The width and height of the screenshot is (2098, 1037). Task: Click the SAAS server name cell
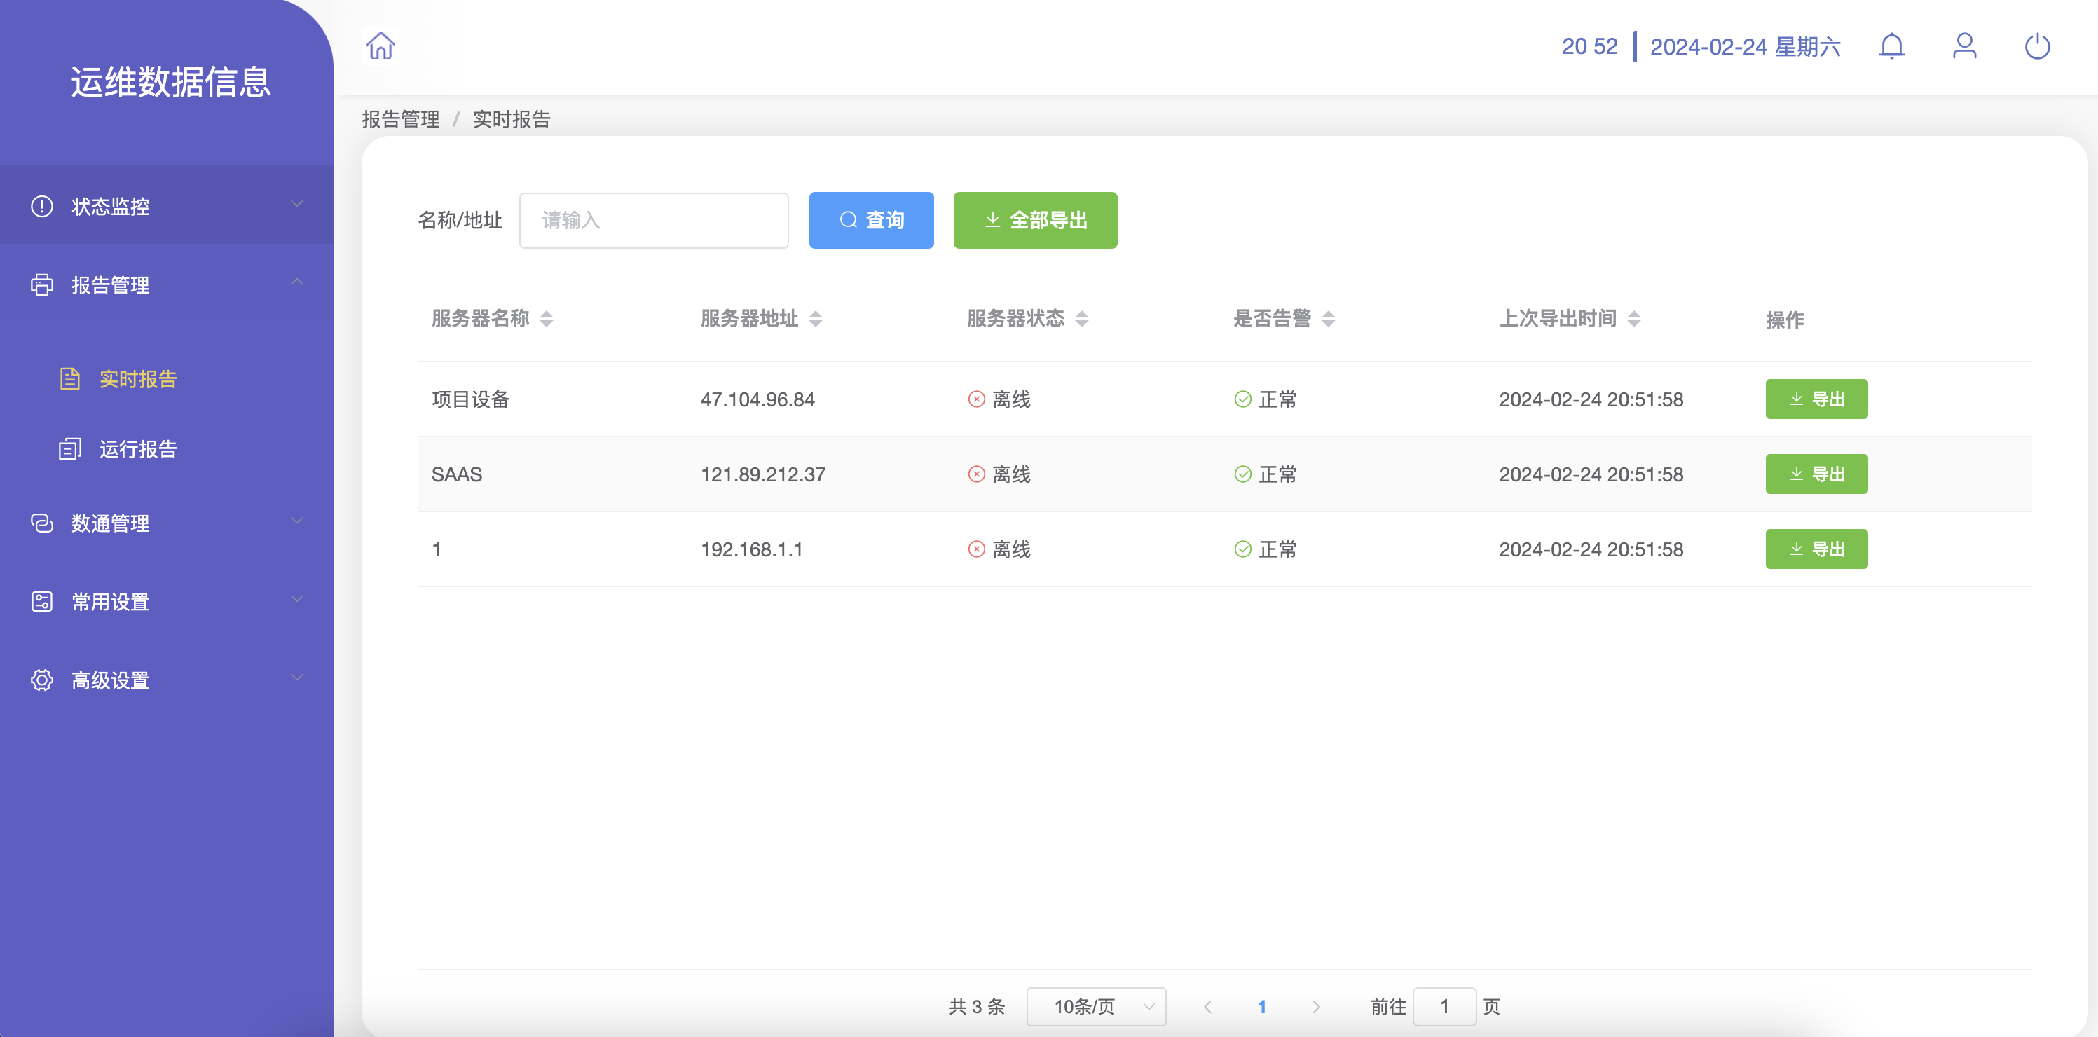pyautogui.click(x=457, y=474)
